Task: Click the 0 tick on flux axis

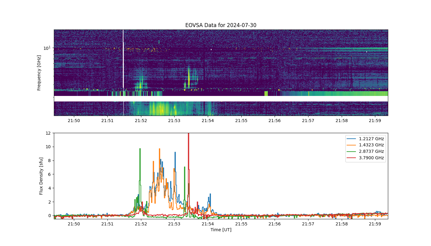Action: point(49,216)
